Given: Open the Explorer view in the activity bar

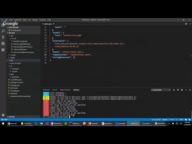Looking at the screenshot, I should 3,25.
